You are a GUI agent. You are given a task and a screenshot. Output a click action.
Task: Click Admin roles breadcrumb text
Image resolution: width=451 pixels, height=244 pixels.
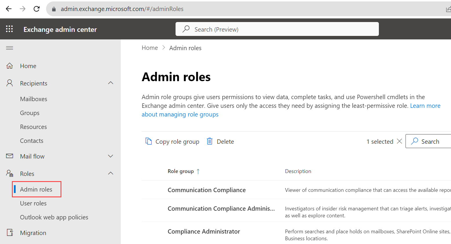click(185, 48)
